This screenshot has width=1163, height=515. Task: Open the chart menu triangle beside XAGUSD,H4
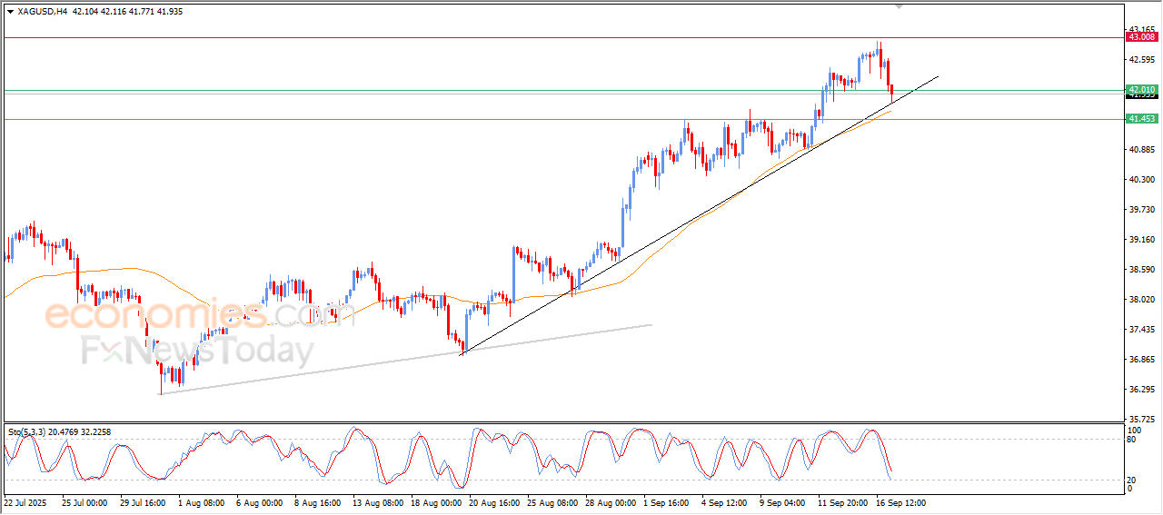point(10,12)
